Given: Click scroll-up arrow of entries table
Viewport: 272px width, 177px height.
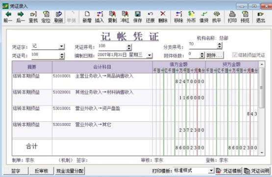Looking at the screenshot, I should 262,64.
